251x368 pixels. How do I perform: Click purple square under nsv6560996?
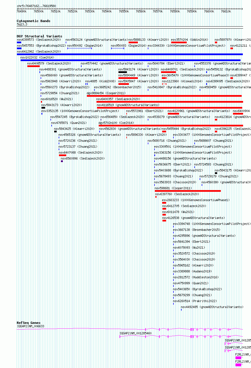tap(62, 161)
